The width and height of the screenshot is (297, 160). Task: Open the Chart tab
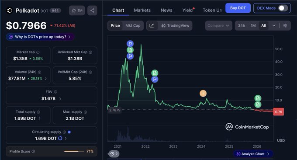(x=118, y=10)
